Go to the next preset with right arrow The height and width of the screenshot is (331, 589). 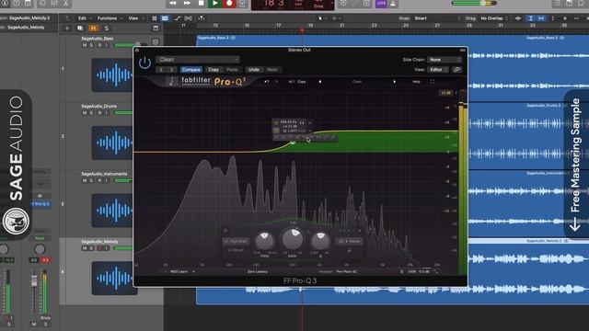point(172,70)
